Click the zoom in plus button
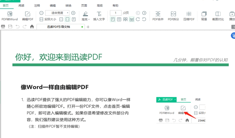The height and width of the screenshot is (138, 235). (x=73, y=13)
